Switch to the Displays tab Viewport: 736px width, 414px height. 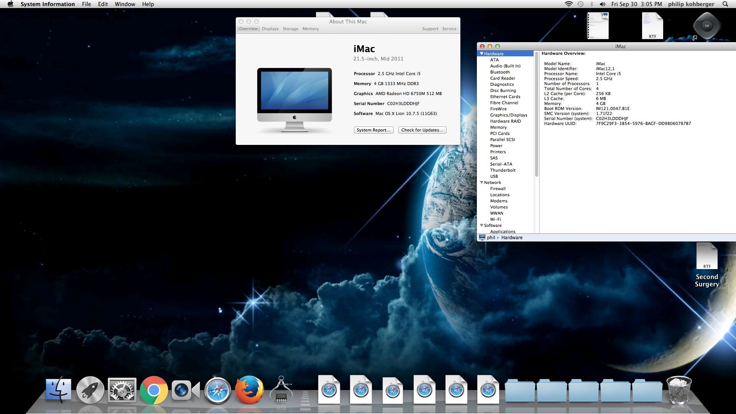pos(270,29)
